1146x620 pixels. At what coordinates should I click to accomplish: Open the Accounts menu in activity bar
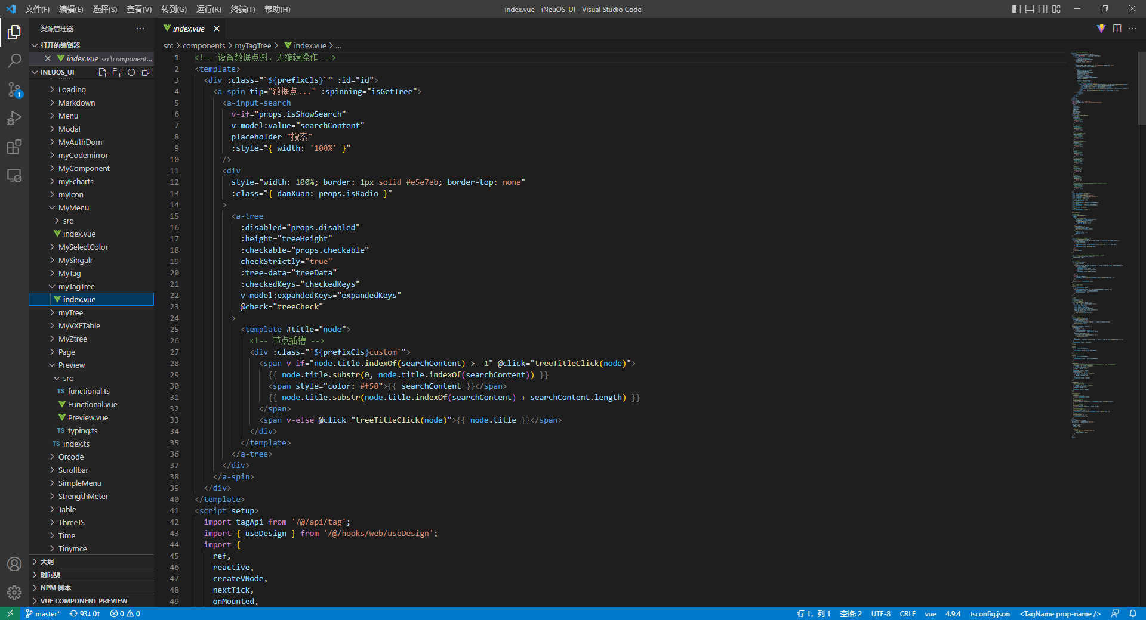point(14,564)
